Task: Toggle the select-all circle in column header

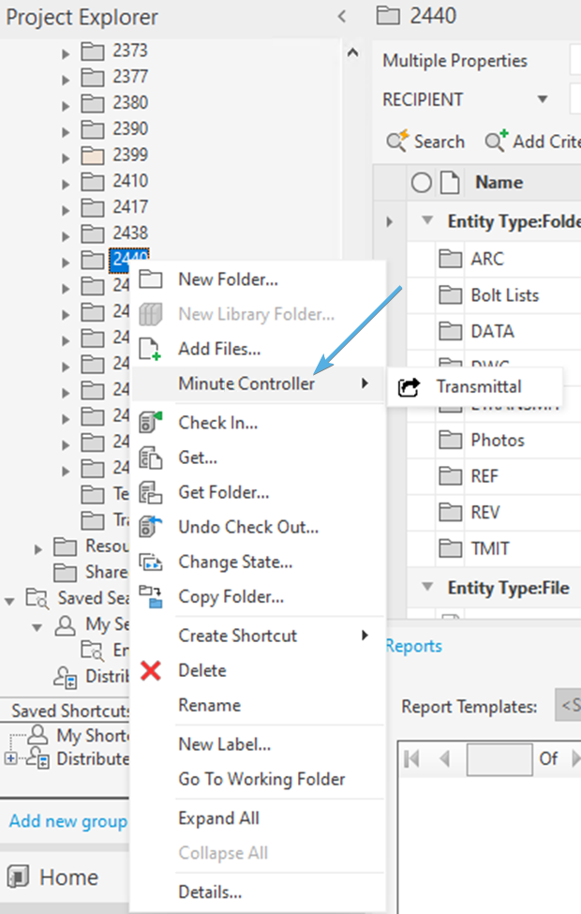Action: (x=422, y=183)
